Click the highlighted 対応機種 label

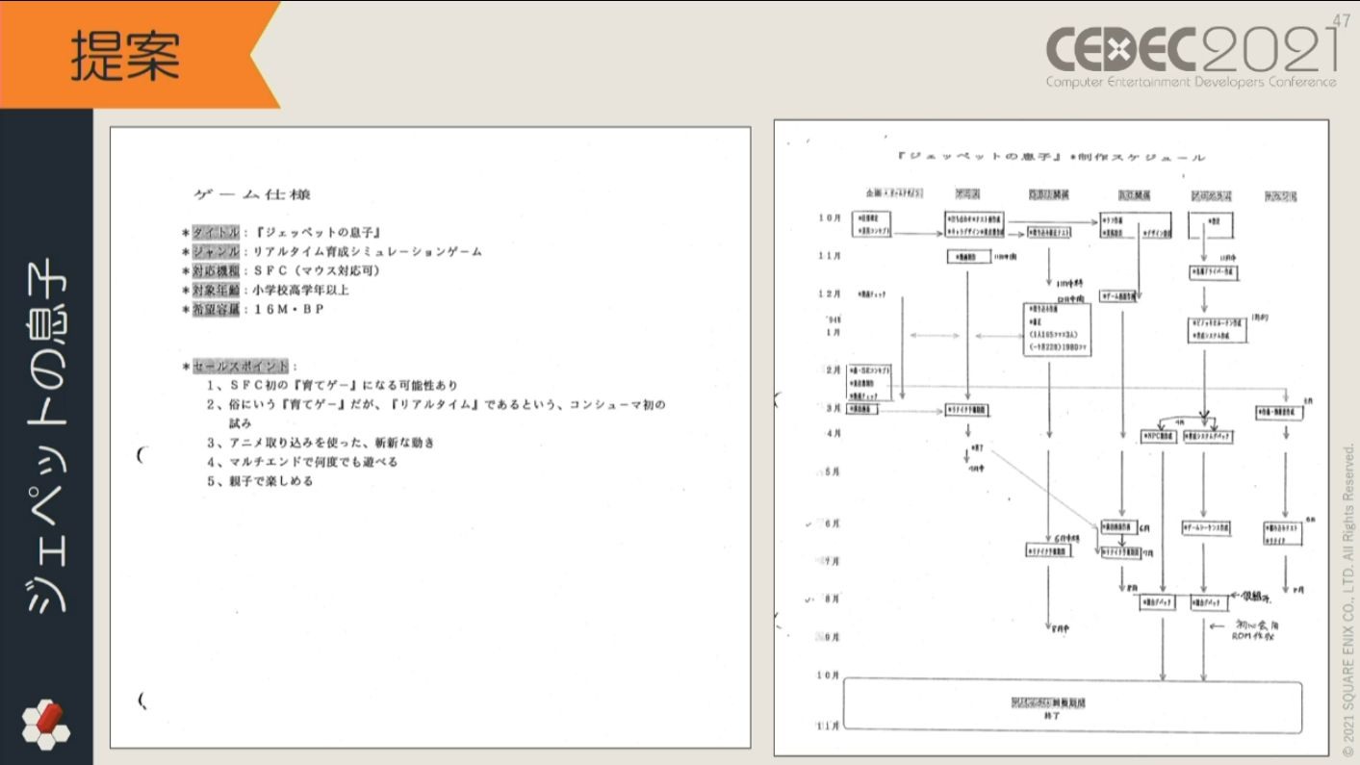point(215,270)
